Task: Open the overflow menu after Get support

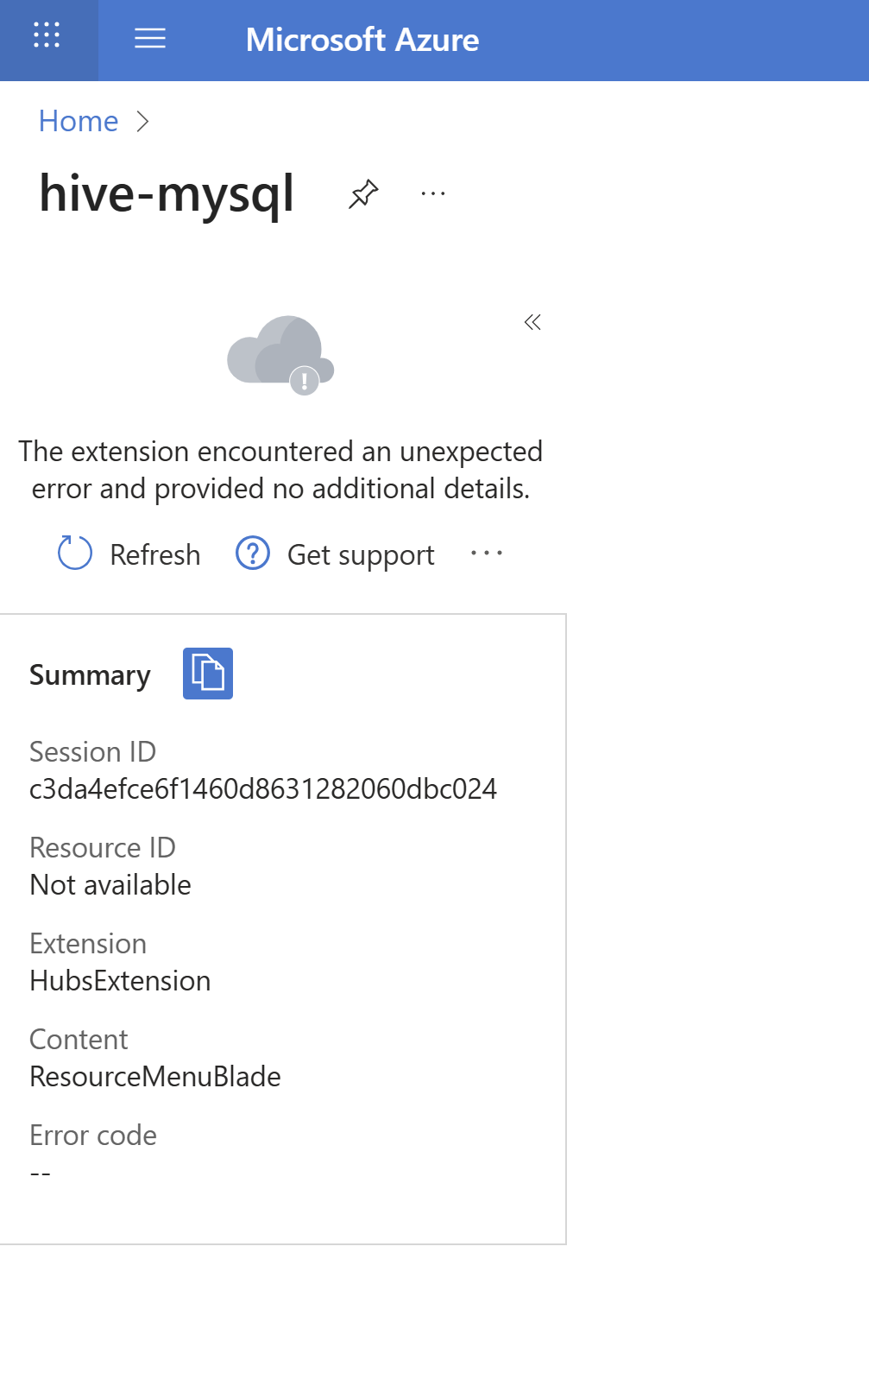Action: coord(487,554)
